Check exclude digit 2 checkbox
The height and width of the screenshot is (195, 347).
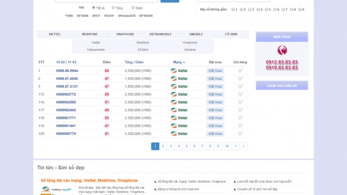click(x=241, y=9)
